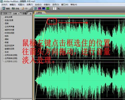Image resolution: width=125 pixels, height=100 pixels.
Task: Open the 窗口(W) menu
Action: click(x=65, y=5)
